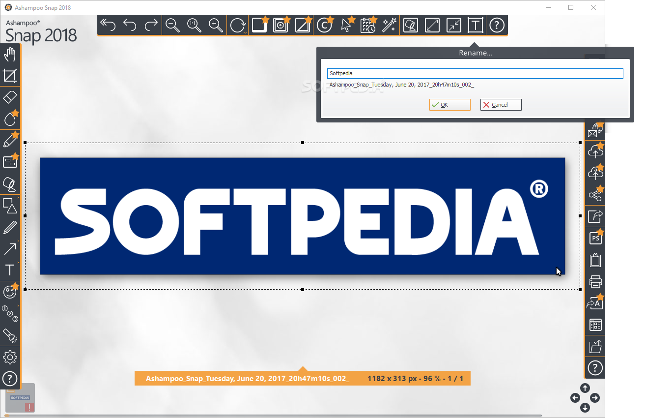Select the eraser tool
Viewport: 645px width, 418px height.
[10, 97]
